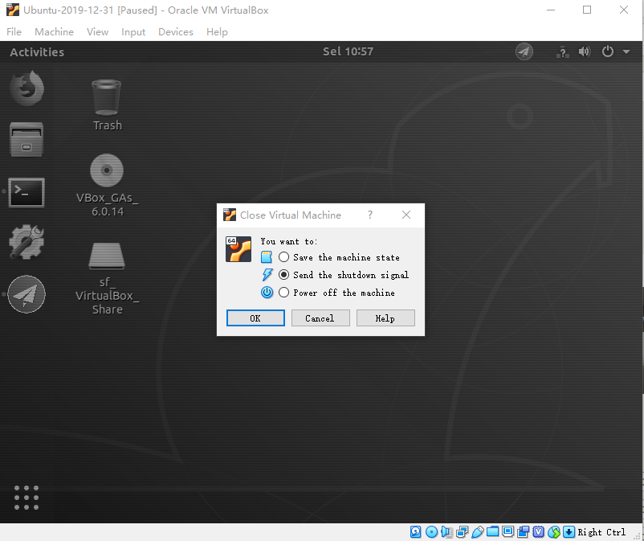Click the save state memory card icon
Image resolution: width=644 pixels, height=541 pixels.
(267, 257)
